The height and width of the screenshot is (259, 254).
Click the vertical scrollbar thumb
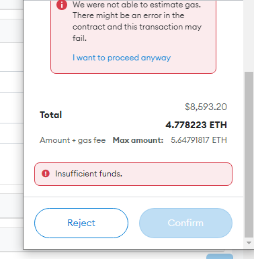(x=249, y=155)
